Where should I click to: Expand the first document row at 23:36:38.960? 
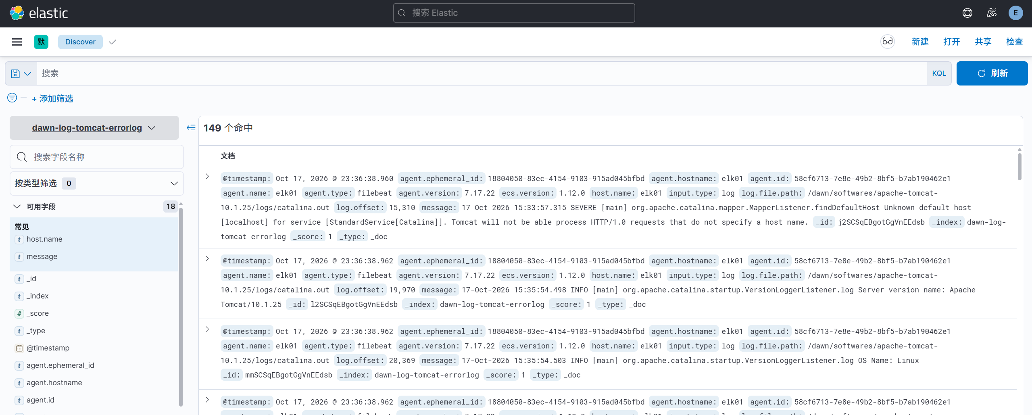click(x=207, y=176)
